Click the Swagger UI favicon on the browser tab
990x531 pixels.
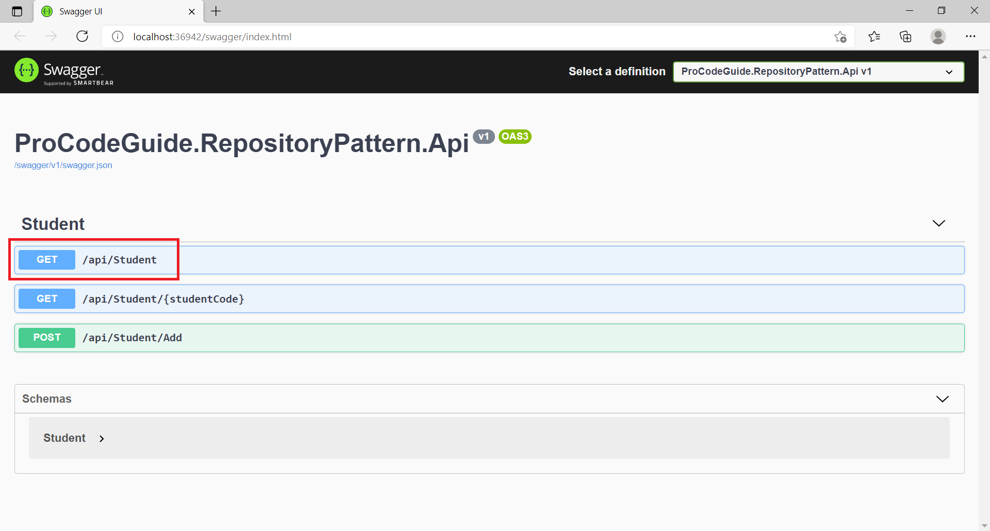47,11
